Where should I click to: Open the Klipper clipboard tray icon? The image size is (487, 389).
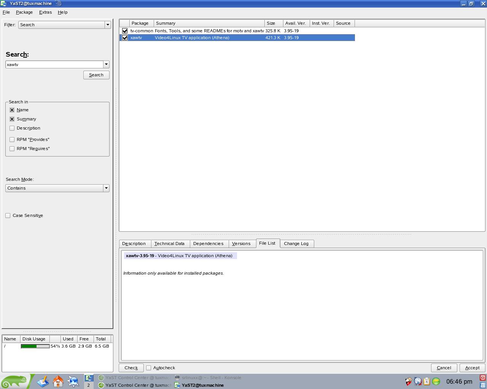coord(427,381)
